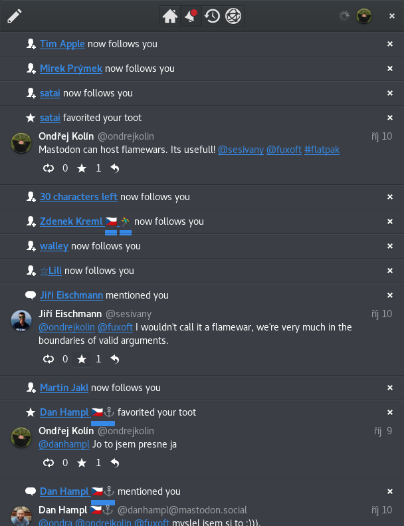Dismiss the walley follow notification

point(390,246)
